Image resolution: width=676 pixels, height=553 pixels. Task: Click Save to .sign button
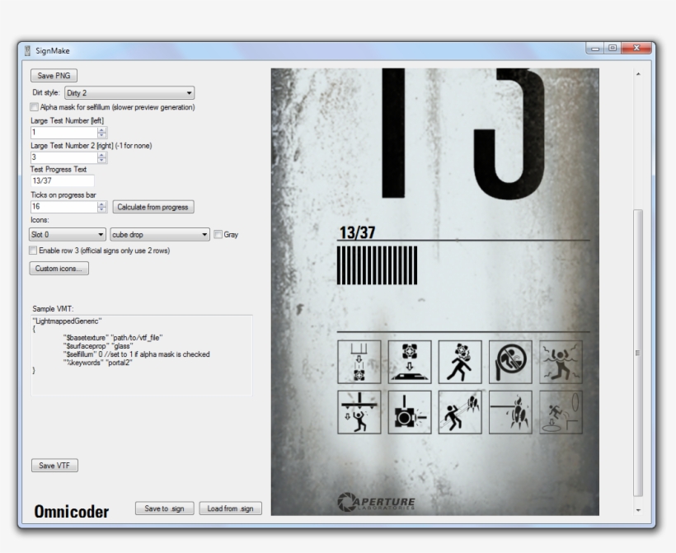[x=164, y=508]
